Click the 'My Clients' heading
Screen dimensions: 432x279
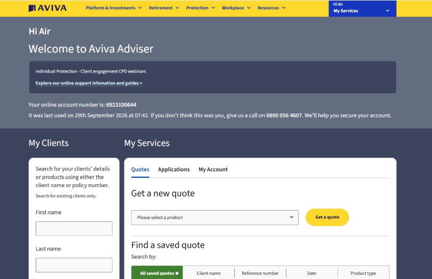[48, 143]
